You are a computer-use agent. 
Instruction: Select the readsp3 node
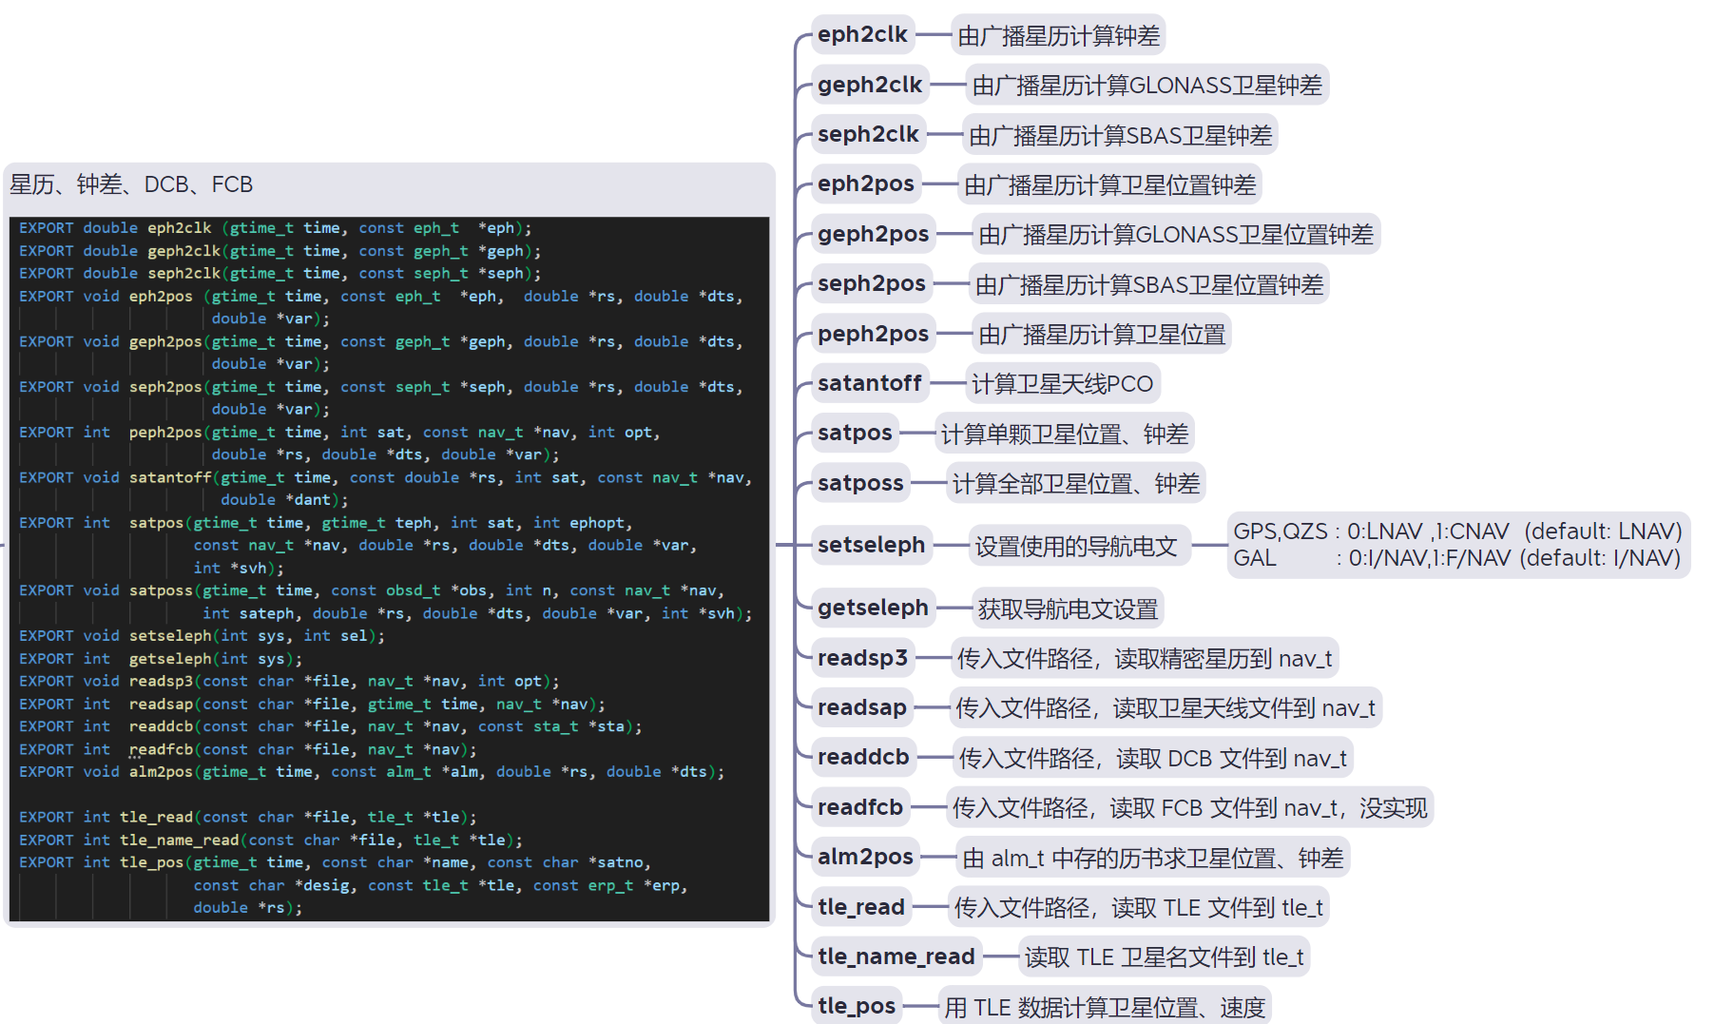(x=862, y=658)
